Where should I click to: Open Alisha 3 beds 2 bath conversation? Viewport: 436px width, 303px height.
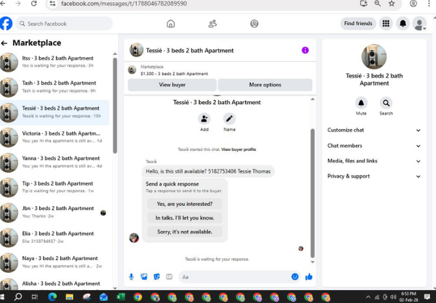tap(55, 284)
